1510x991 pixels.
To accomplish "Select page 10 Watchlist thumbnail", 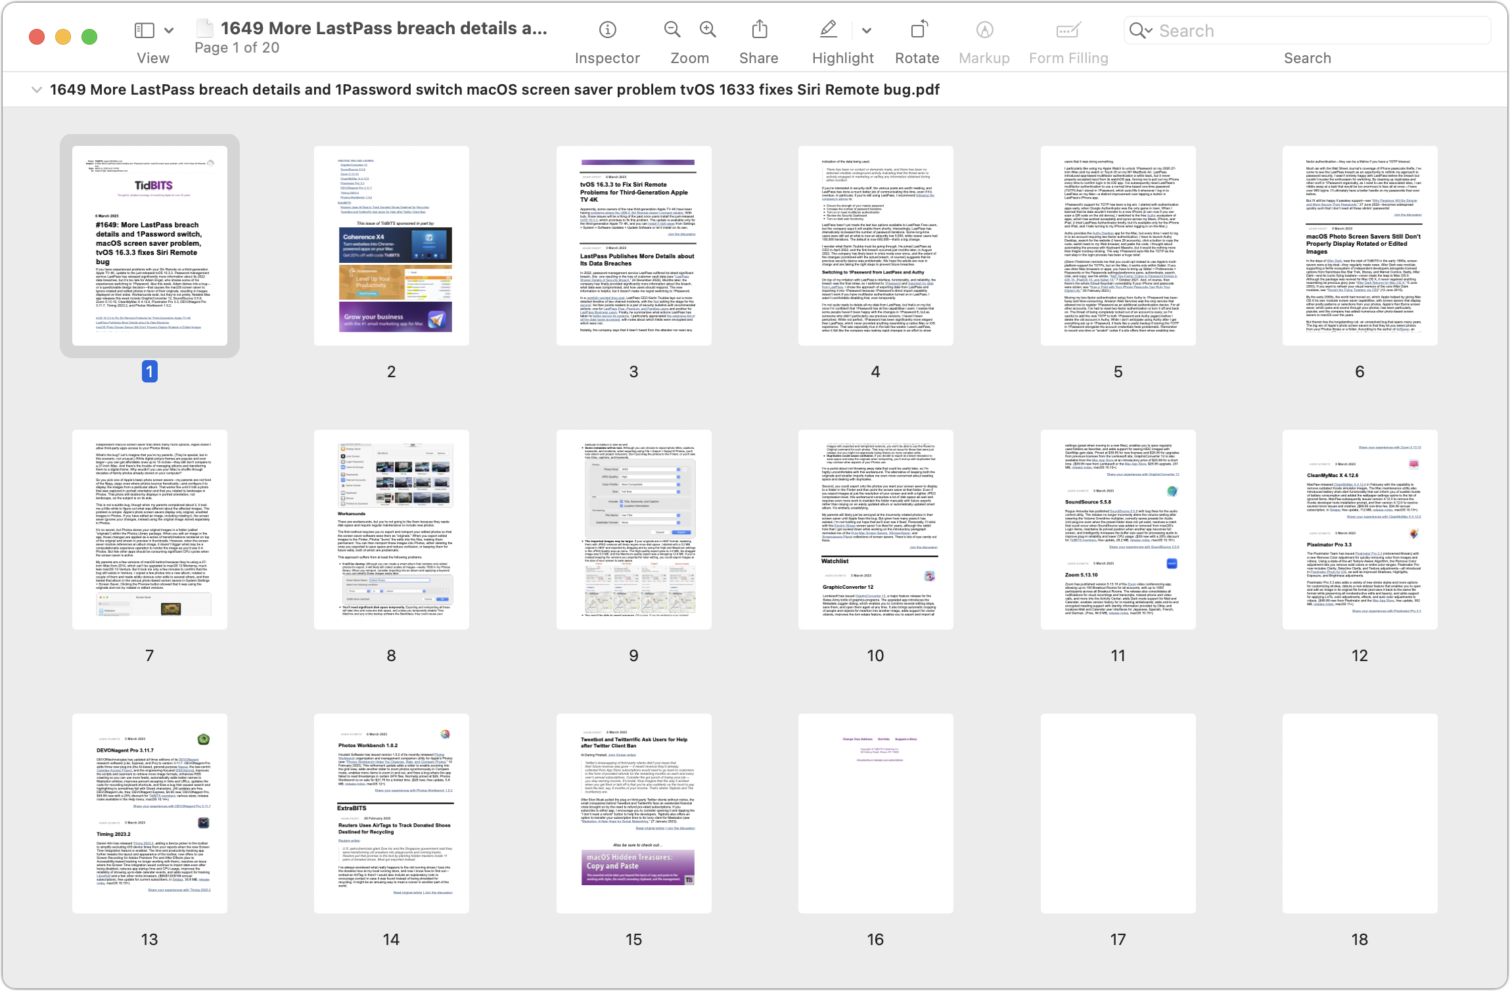I will pos(875,530).
